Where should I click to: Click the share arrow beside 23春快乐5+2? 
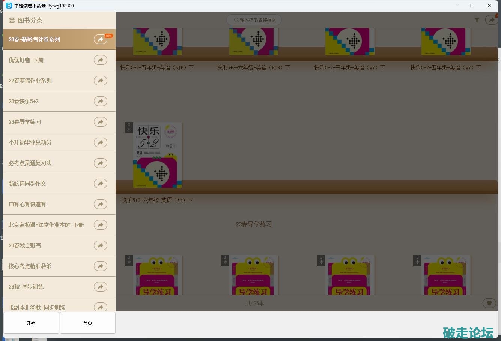[101, 101]
